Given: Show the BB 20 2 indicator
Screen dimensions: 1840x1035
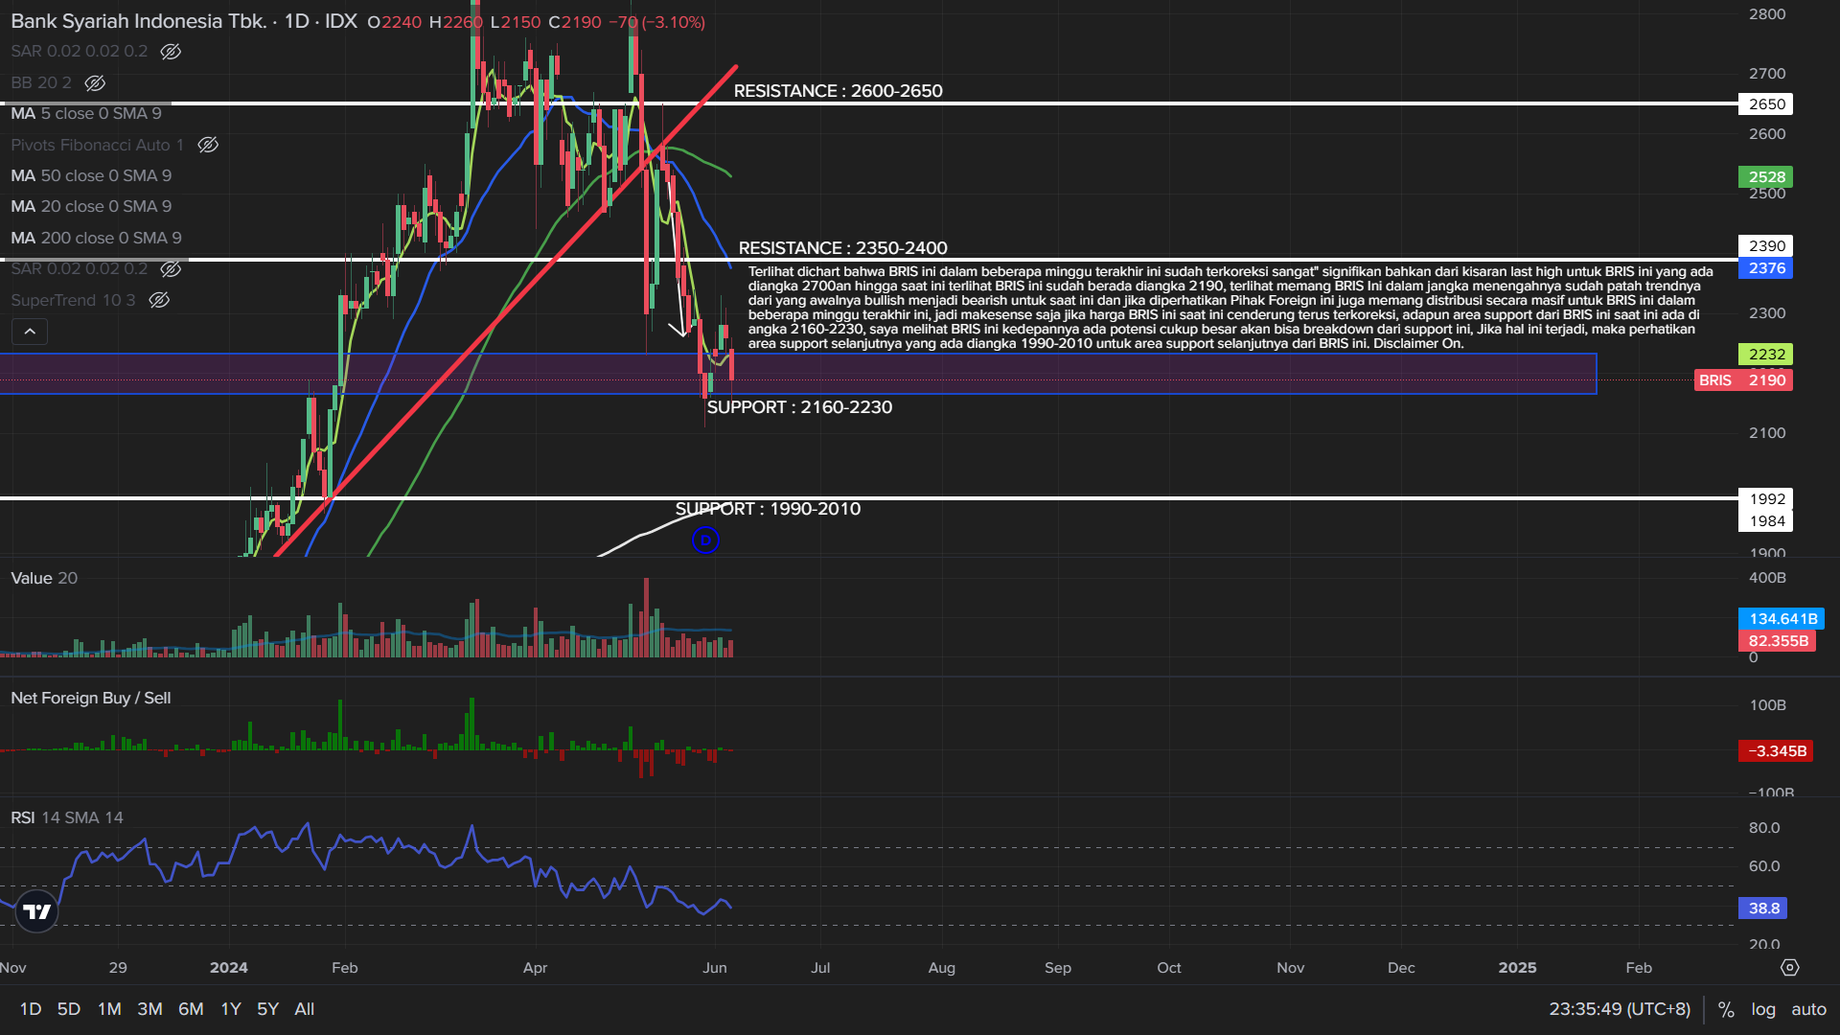Looking at the screenshot, I should (x=95, y=83).
